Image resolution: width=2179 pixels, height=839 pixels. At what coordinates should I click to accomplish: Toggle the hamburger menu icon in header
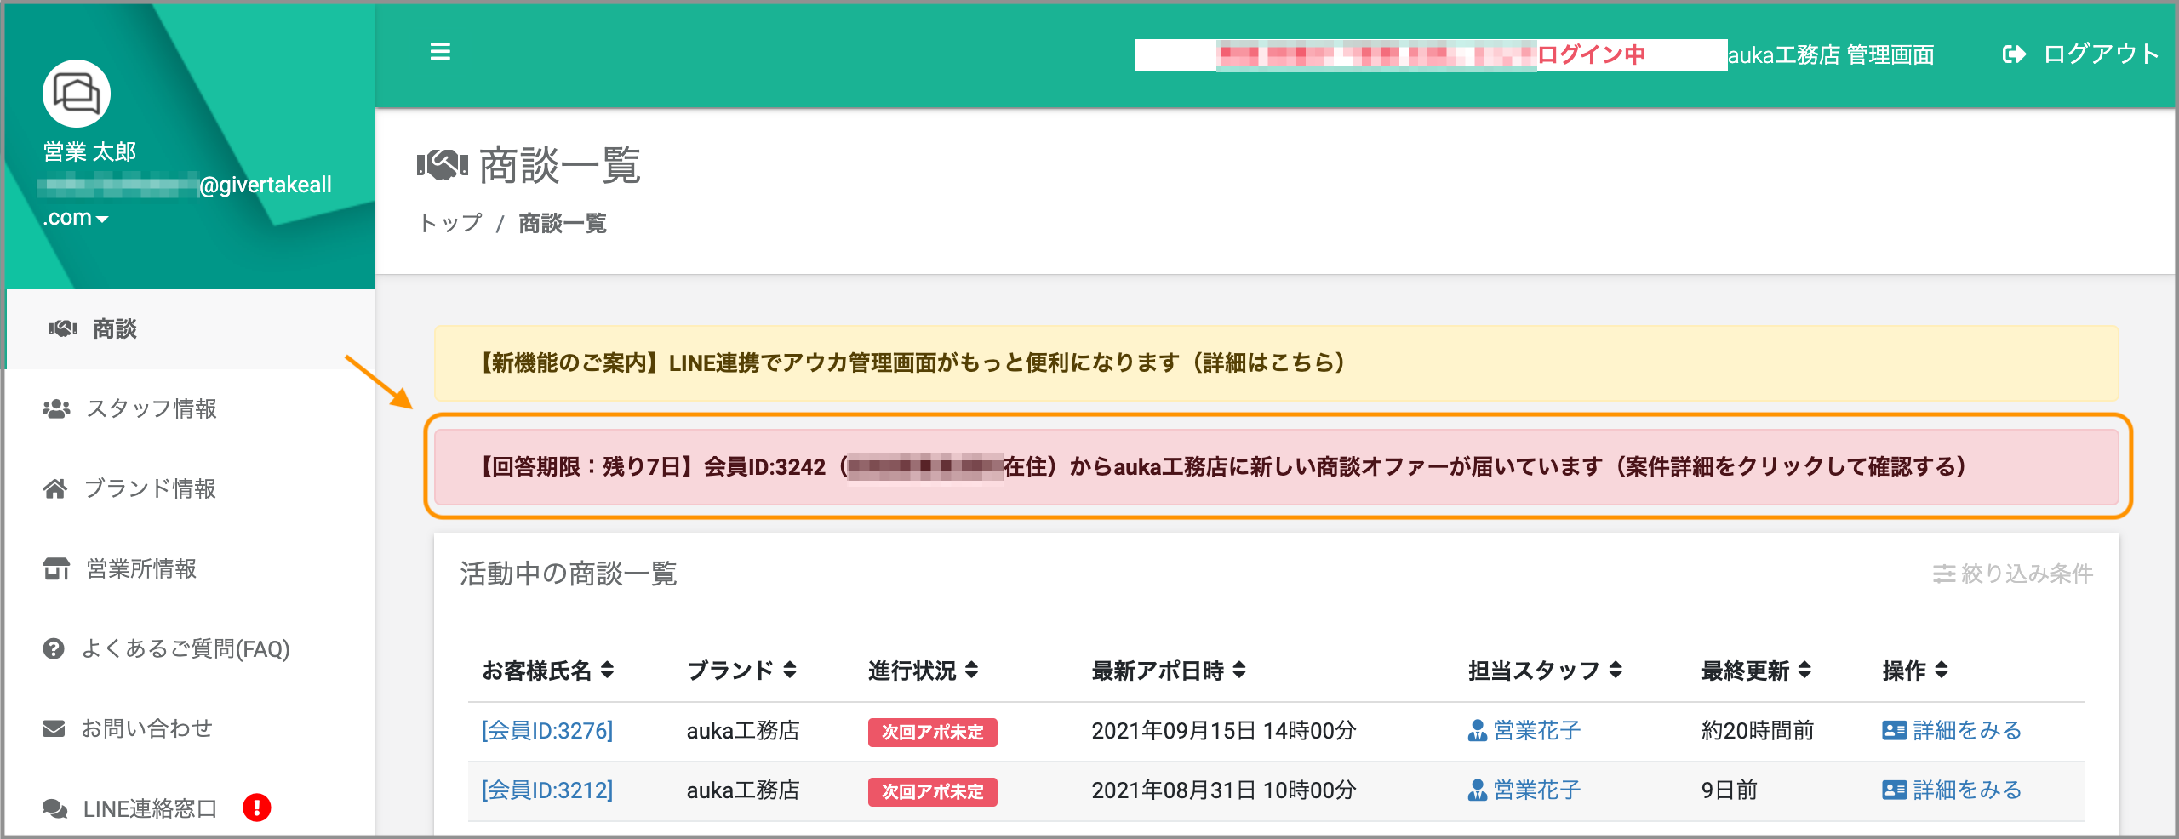pyautogui.click(x=440, y=52)
